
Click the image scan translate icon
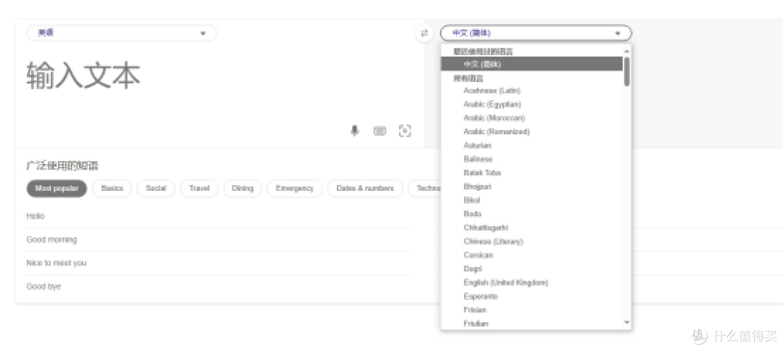click(405, 131)
